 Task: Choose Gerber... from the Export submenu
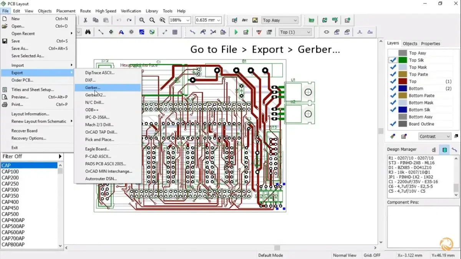(93, 87)
